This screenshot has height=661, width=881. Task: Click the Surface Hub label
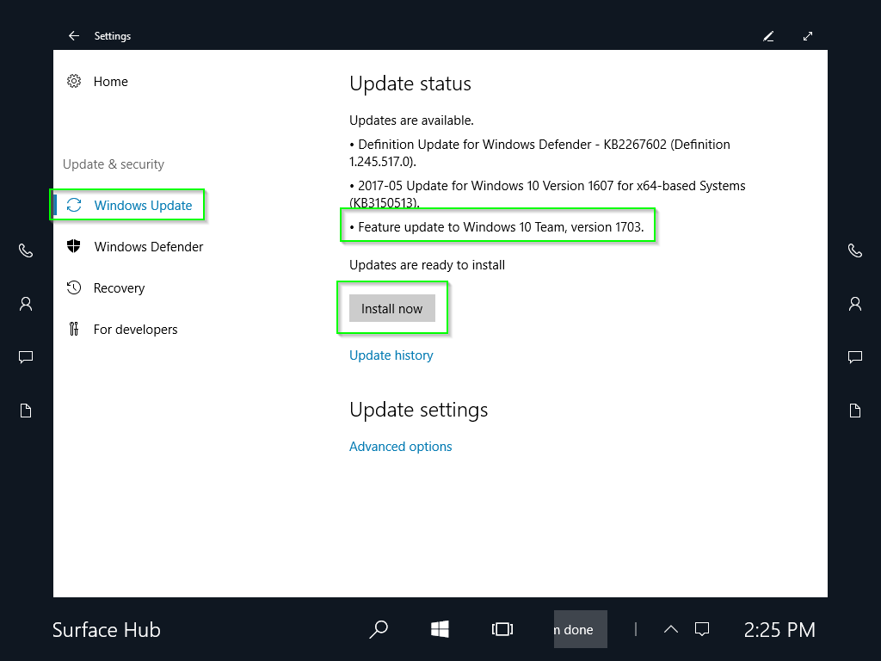pos(107,630)
